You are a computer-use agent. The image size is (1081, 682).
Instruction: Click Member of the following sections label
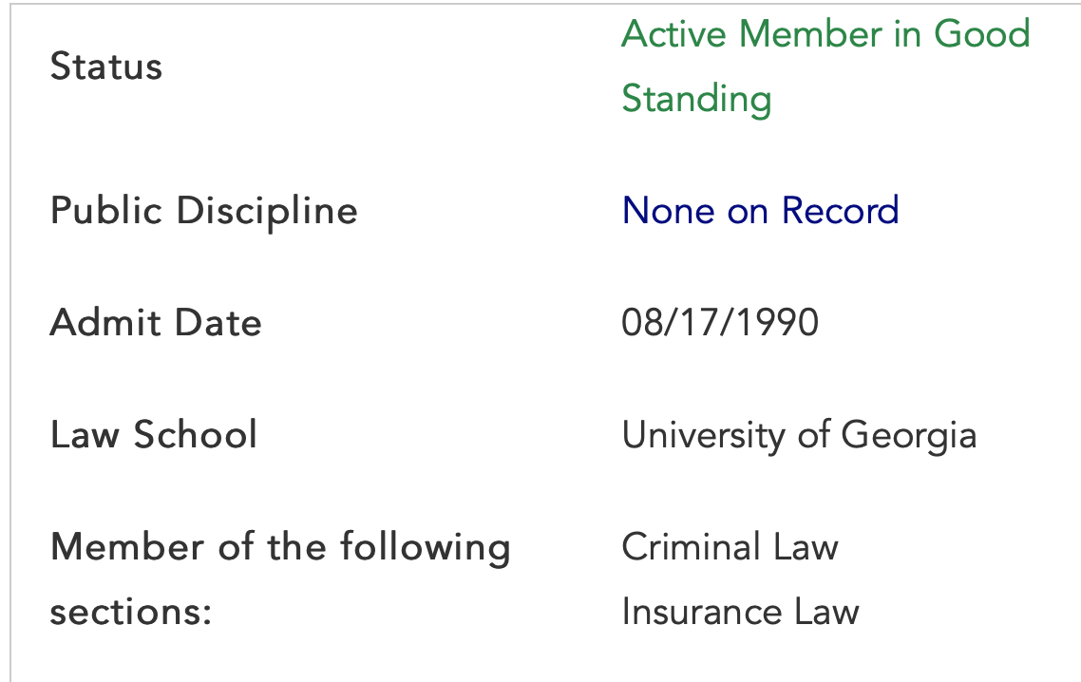click(x=280, y=579)
